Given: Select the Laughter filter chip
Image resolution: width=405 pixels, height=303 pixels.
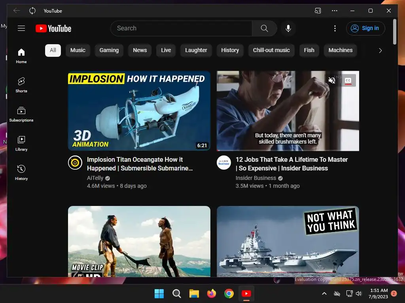Looking at the screenshot, I should 196,50.
